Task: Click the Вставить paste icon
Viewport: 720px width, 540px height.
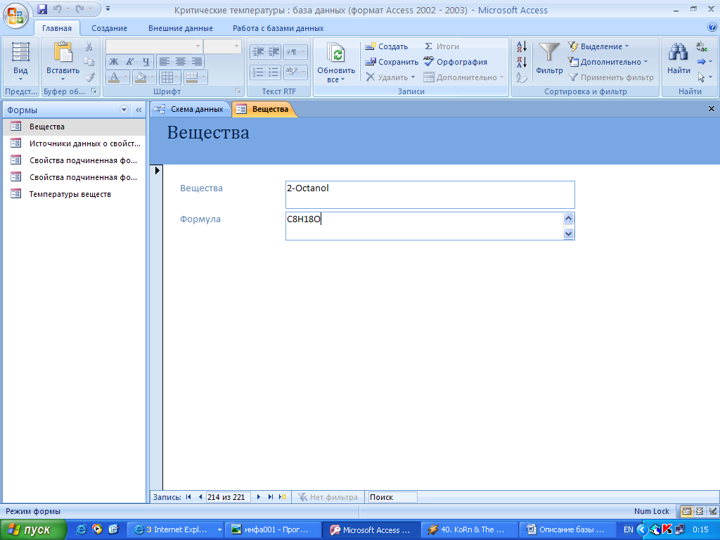Action: tap(63, 52)
